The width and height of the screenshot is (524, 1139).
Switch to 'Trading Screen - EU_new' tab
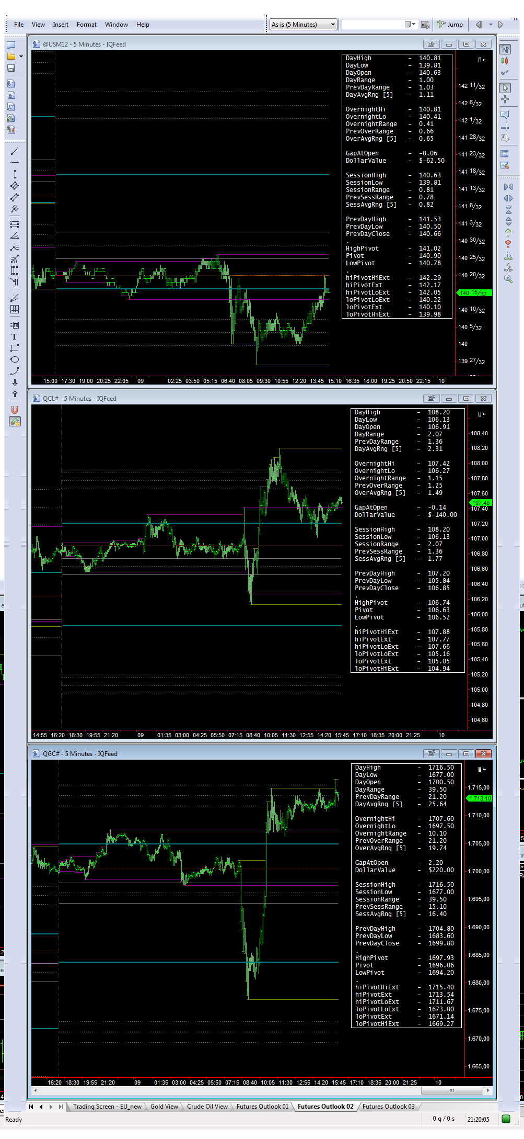coord(107,1107)
